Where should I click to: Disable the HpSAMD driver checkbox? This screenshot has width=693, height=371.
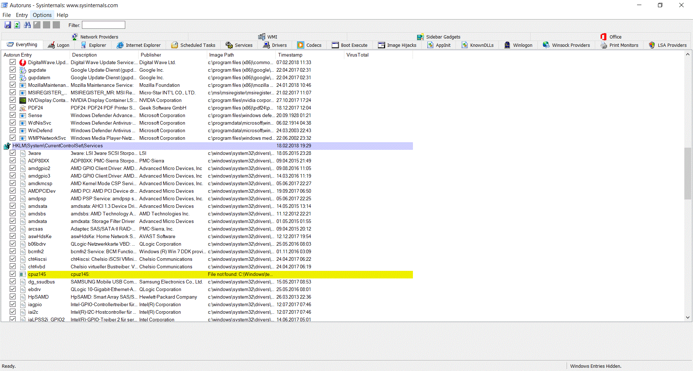pos(13,297)
